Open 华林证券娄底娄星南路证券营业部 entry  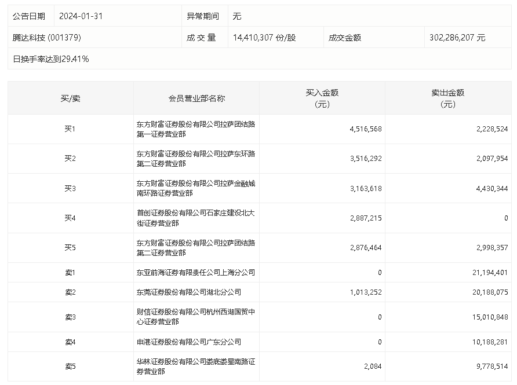click(196, 366)
